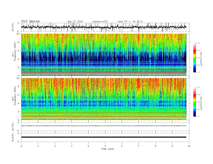This screenshot has width=213, height=164.
Task: Click the "4" kHz tick of ch.2 spectrogram
Action: click(x=19, y=103)
